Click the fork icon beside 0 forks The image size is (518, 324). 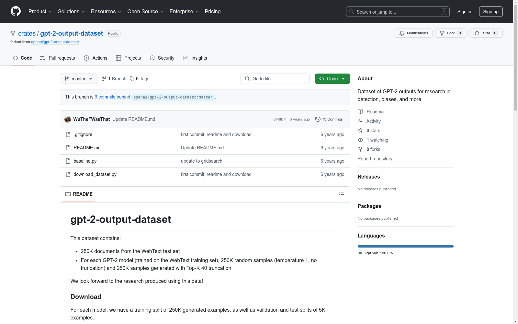360,149
